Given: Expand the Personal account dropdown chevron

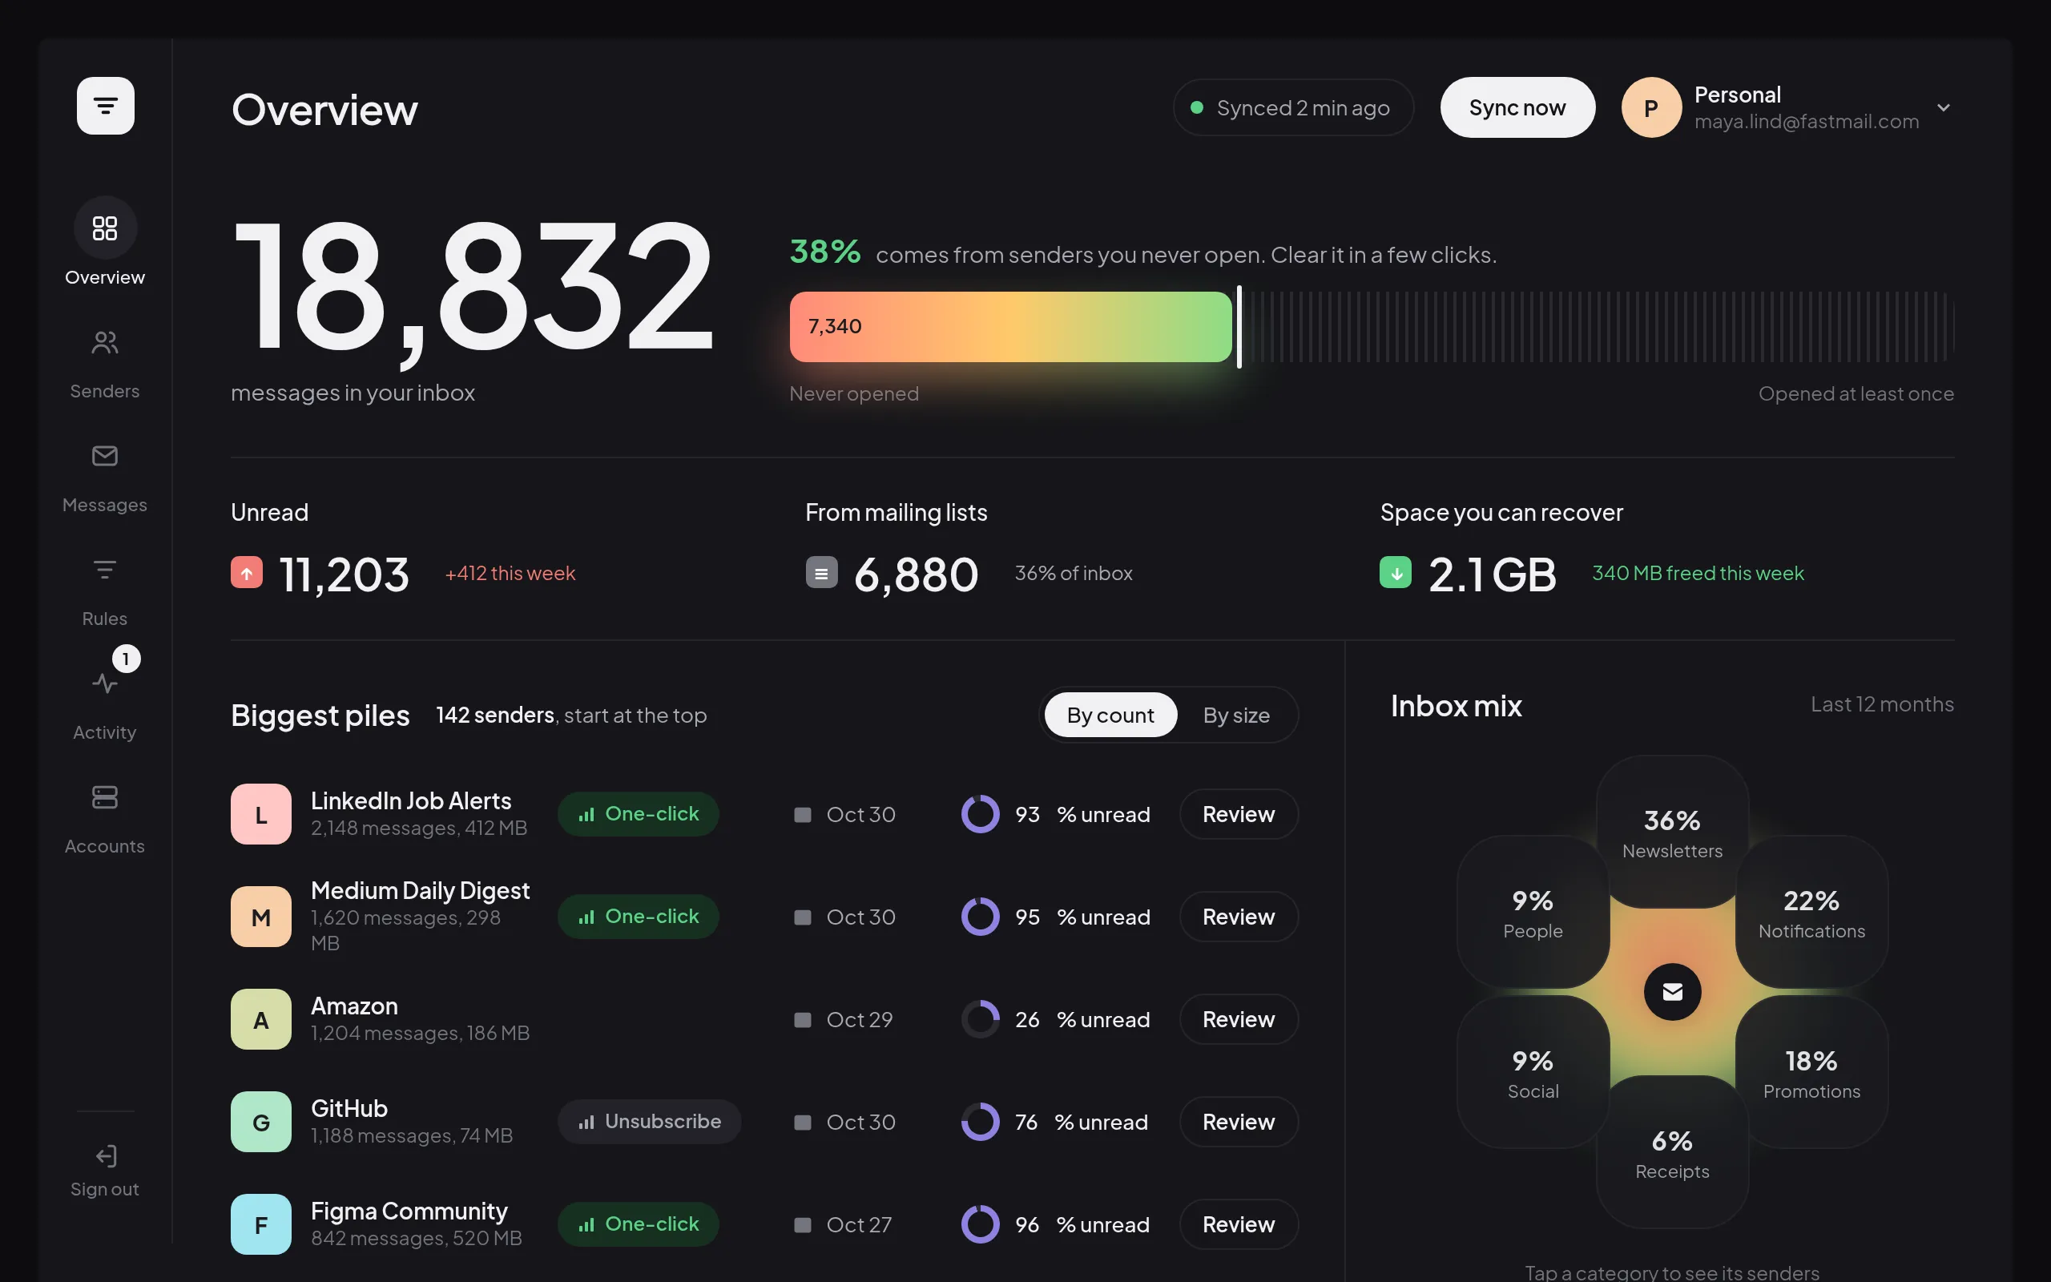Looking at the screenshot, I should pyautogui.click(x=1944, y=107).
